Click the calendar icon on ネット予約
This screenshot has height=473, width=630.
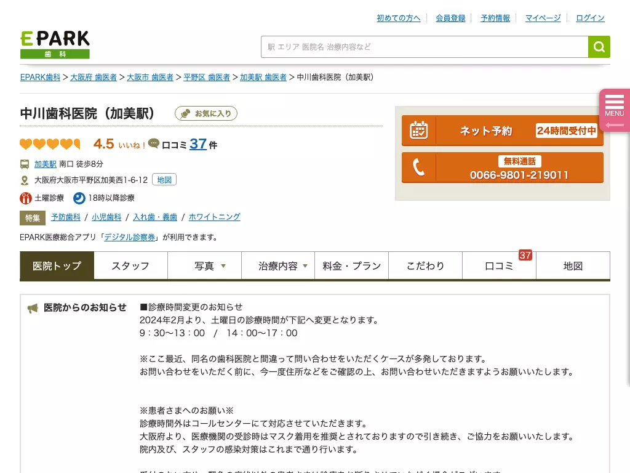click(418, 131)
